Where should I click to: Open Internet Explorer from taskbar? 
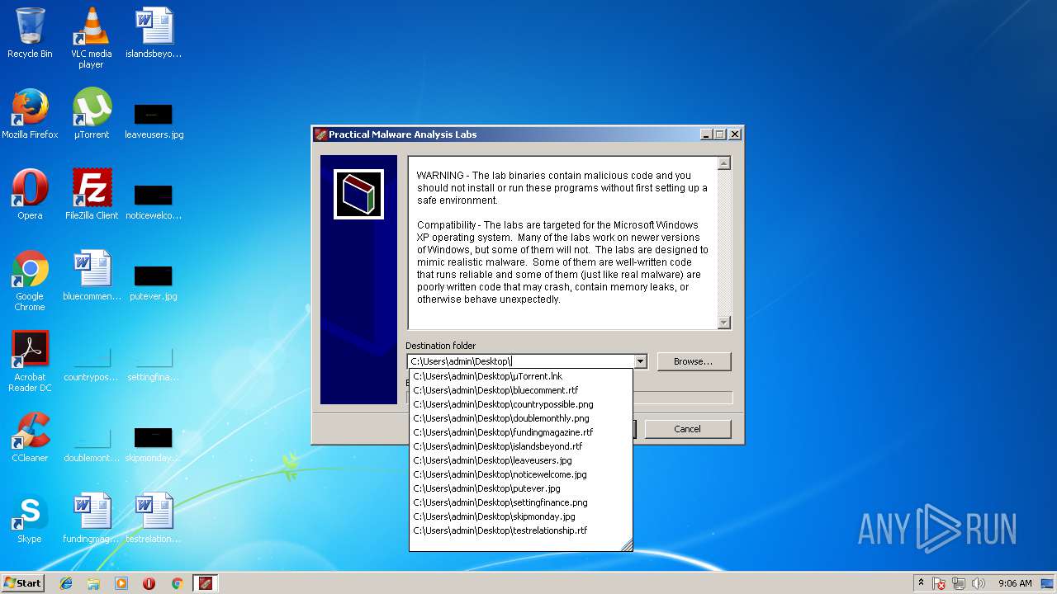66,583
